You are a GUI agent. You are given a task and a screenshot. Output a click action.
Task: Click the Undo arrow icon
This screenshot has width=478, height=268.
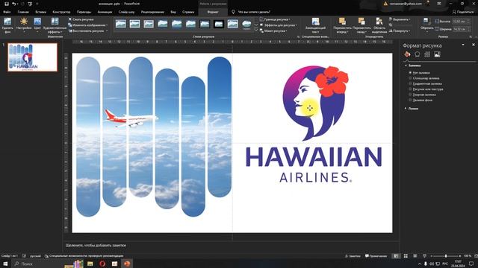(x=13, y=4)
